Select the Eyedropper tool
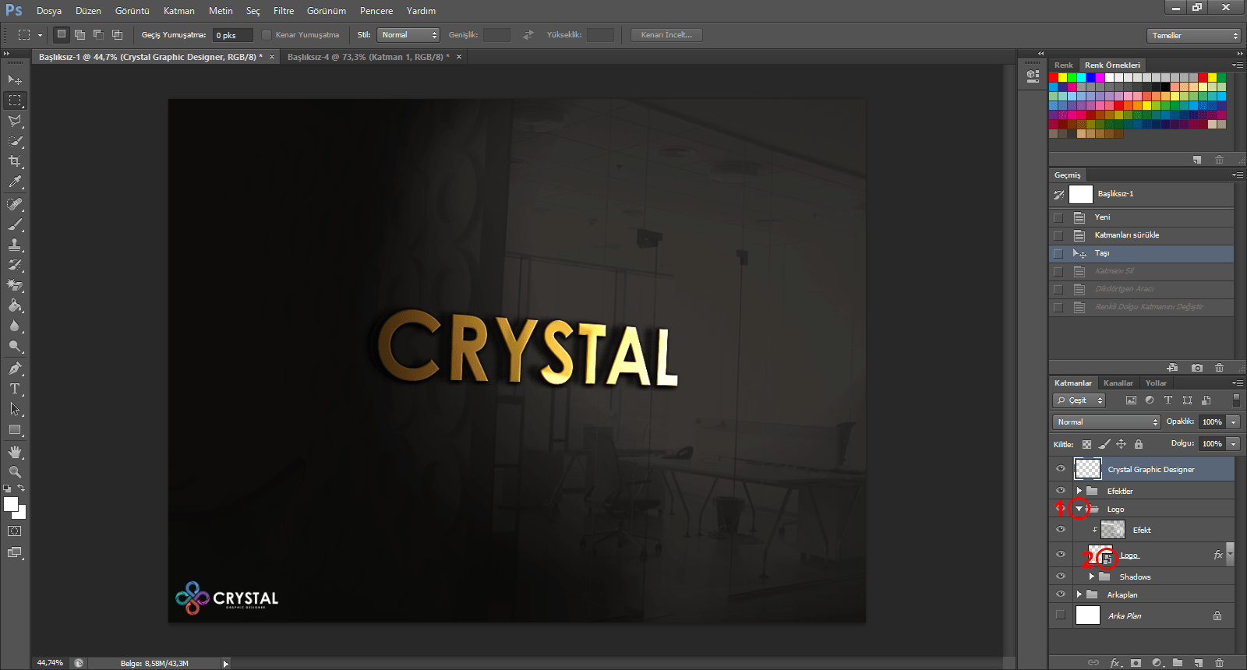Image resolution: width=1247 pixels, height=670 pixels. pos(15,182)
